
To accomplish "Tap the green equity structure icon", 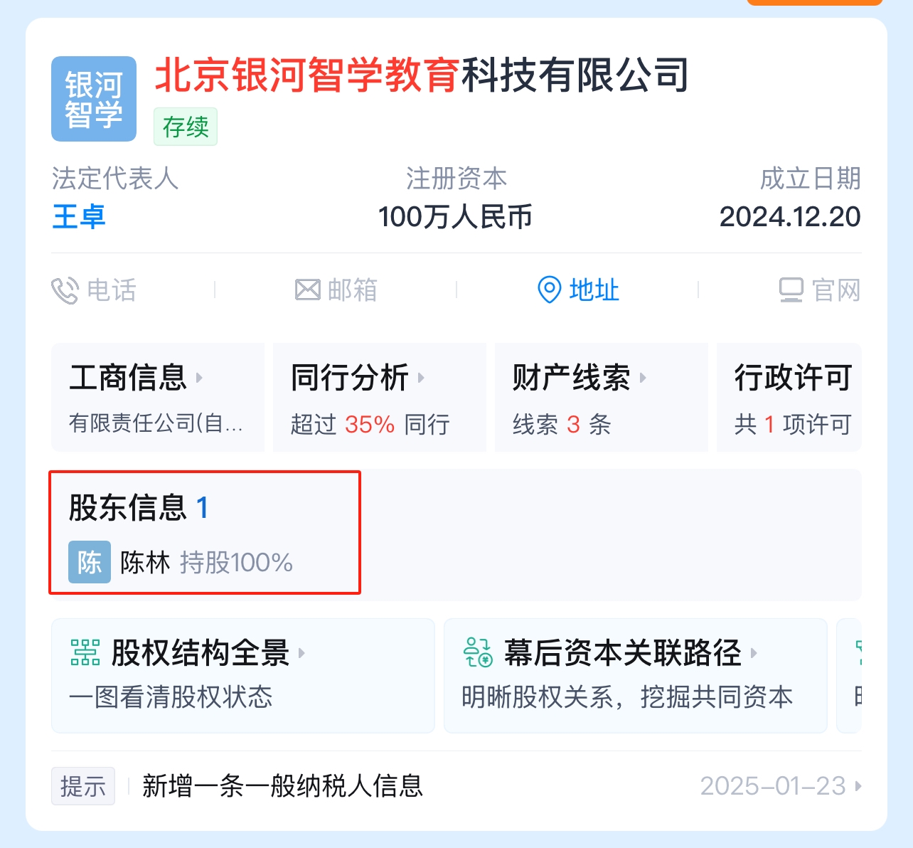I will (85, 652).
